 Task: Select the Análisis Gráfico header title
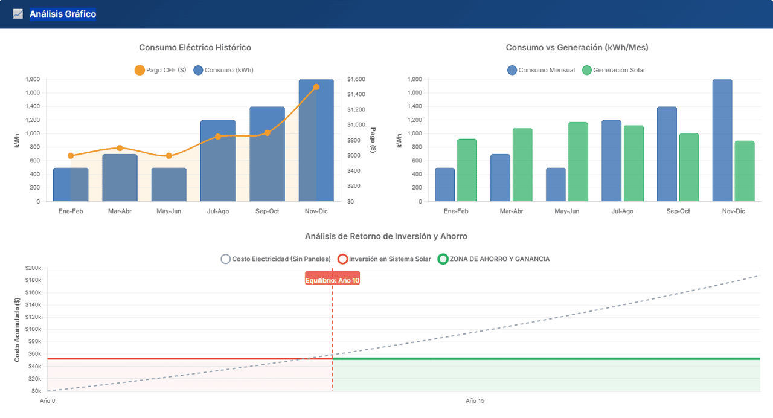63,14
